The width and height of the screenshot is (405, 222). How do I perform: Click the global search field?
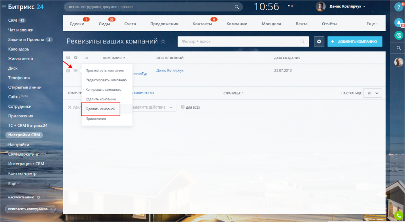[153, 7]
